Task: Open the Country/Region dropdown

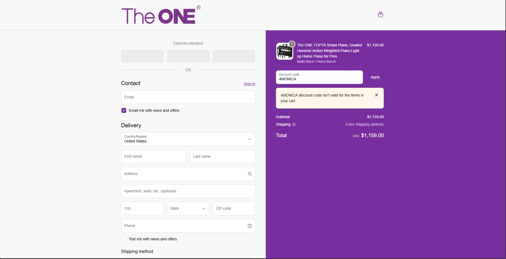Action: tap(188, 139)
